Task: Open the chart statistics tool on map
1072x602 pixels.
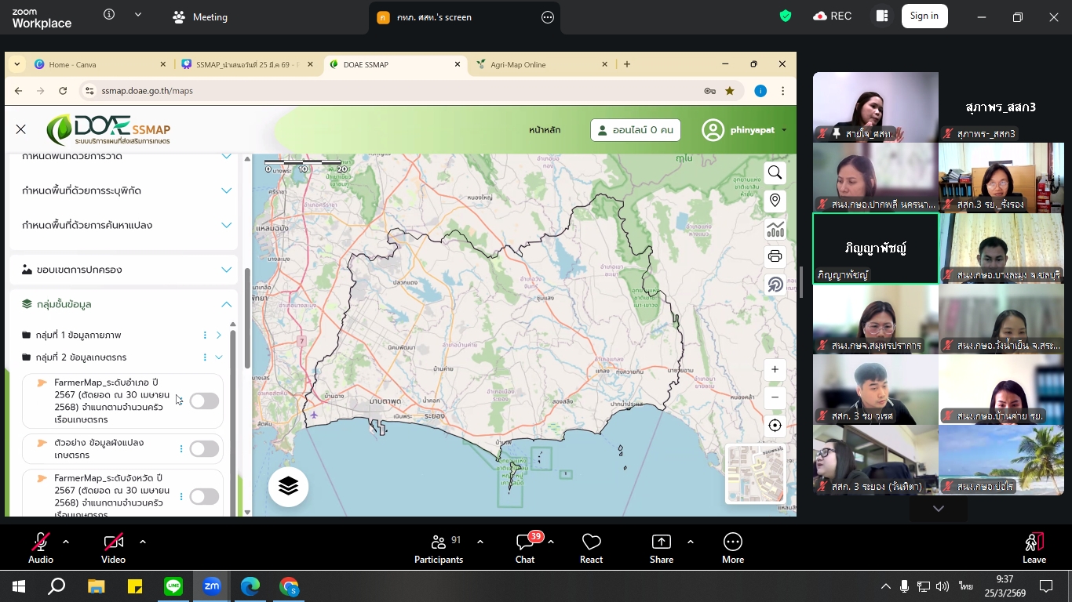Action: (x=775, y=229)
